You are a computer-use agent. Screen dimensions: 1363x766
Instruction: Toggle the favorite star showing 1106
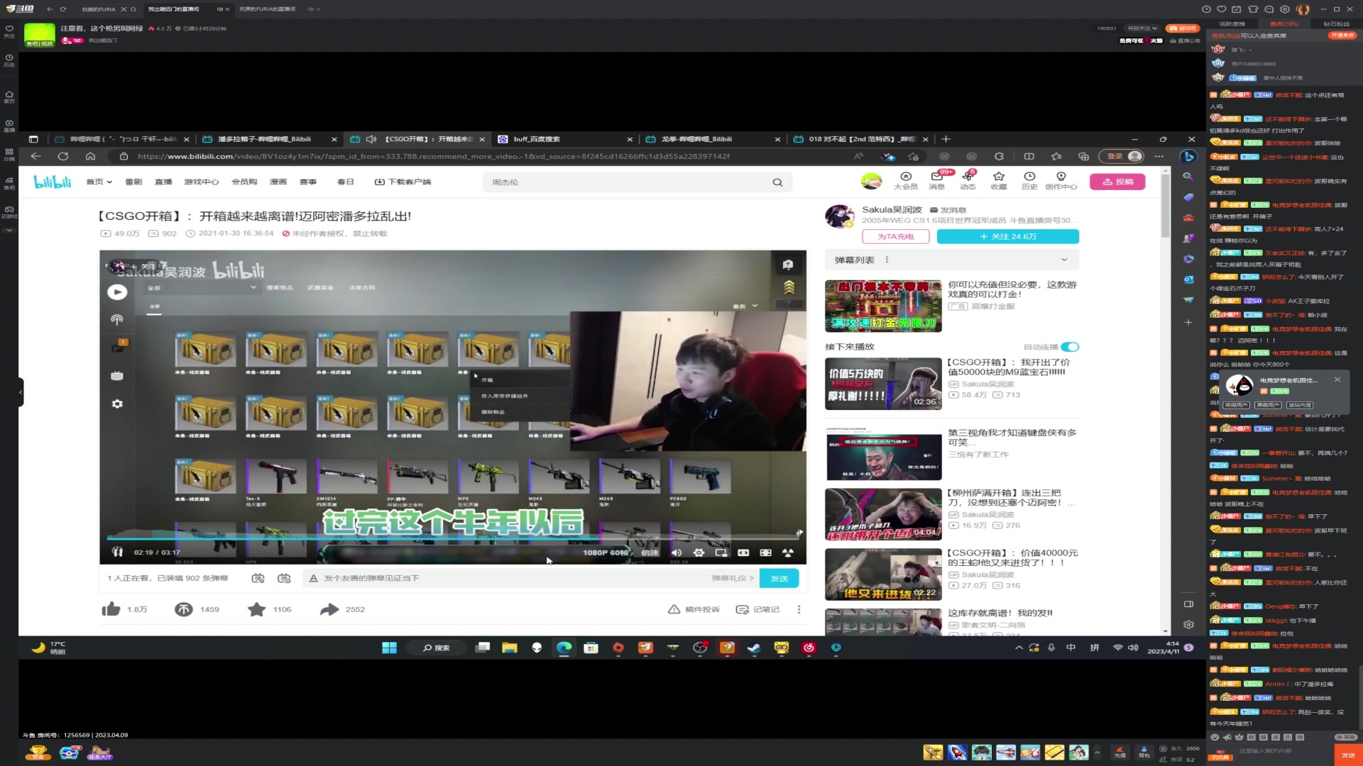click(256, 609)
